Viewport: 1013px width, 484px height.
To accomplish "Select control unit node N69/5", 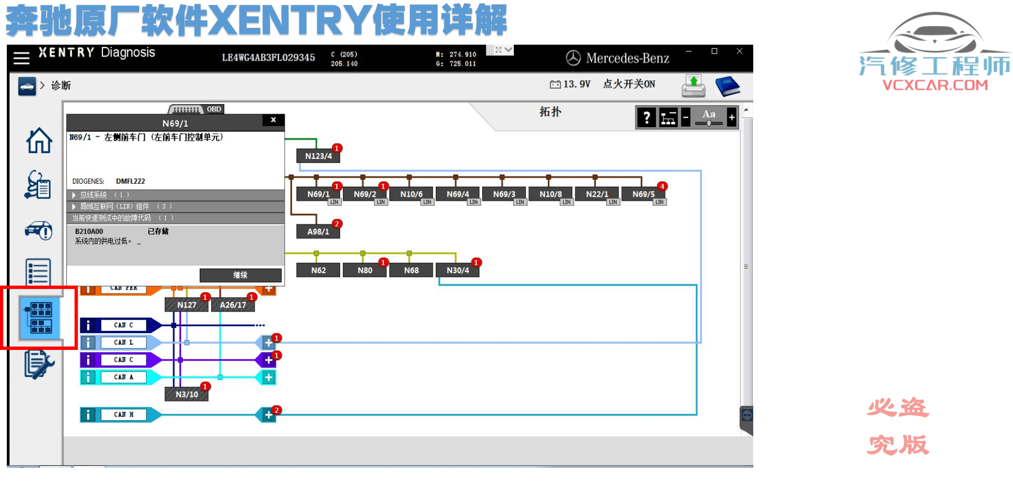I will tap(643, 194).
